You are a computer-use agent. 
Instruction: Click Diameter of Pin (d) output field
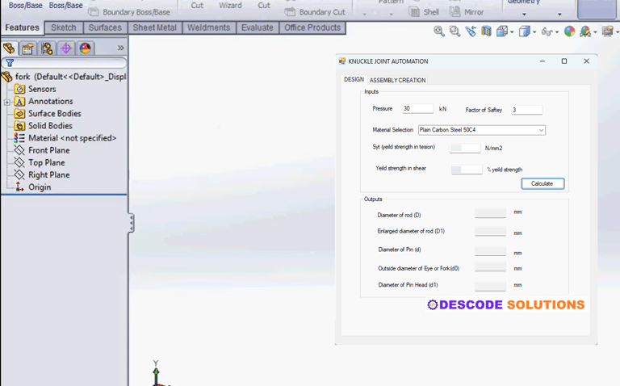[x=490, y=251]
